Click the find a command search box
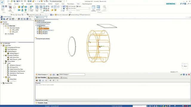The height and width of the screenshot is (107, 191). [139, 106]
